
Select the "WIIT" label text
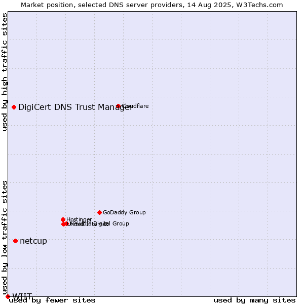click(22, 296)
